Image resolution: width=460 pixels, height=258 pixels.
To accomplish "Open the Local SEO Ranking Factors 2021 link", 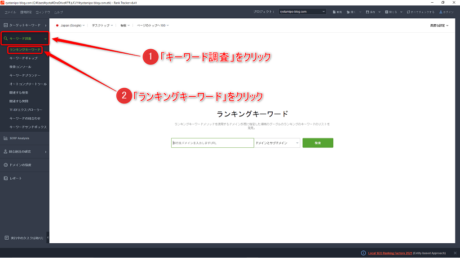I will pos(390,253).
